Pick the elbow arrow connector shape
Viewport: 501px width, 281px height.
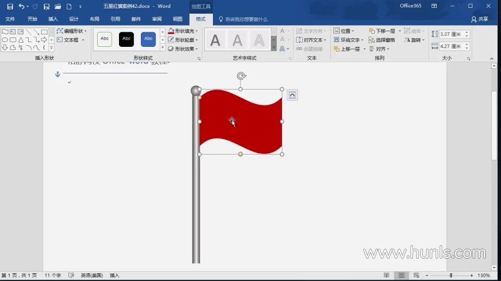pyautogui.click(x=37, y=40)
